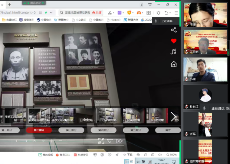230x164 pixels.
Task: Click the share icon in the virtual tour
Action: (173, 30)
